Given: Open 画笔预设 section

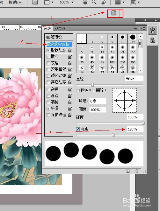Looking at the screenshot, I should tap(59, 37).
